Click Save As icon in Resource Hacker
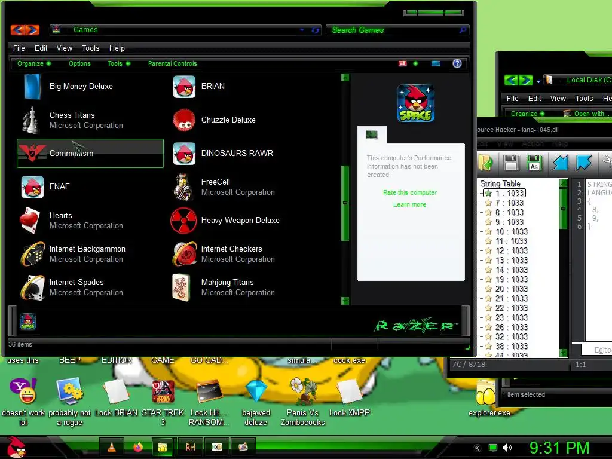Image resolution: width=612 pixels, height=459 pixels. [534, 163]
